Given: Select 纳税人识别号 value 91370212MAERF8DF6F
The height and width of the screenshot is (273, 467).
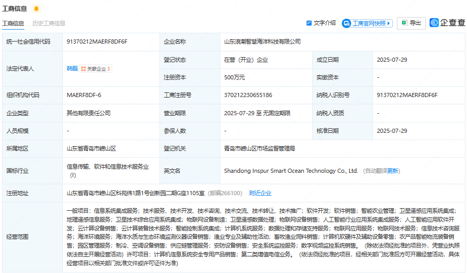Looking at the screenshot, I should (x=407, y=95).
